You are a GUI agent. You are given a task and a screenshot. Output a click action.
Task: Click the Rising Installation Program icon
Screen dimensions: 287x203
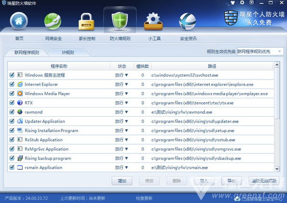pyautogui.click(x=20, y=130)
